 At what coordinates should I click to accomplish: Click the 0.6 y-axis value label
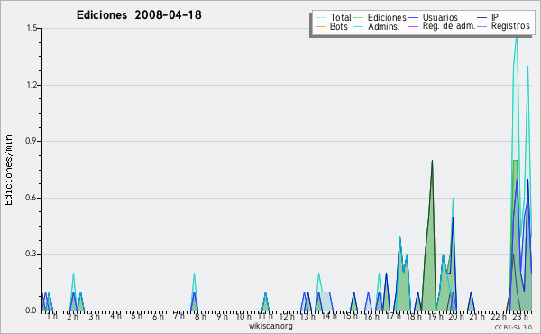pos(32,198)
